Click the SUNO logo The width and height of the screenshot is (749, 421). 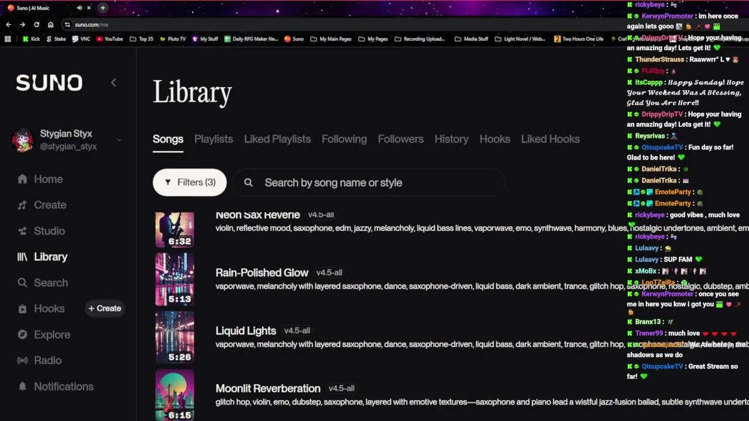49,82
